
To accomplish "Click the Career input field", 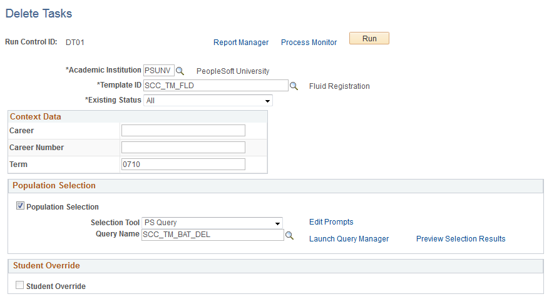I will click(x=183, y=131).
